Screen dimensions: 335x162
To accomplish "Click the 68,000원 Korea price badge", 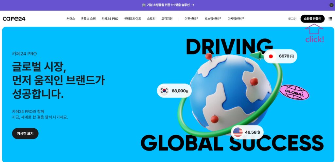I will pyautogui.click(x=174, y=91).
